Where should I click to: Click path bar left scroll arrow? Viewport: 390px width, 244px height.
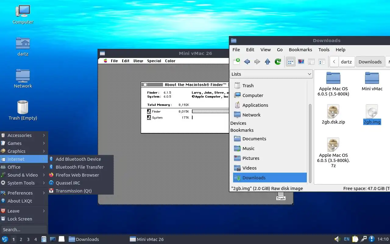click(x=334, y=62)
